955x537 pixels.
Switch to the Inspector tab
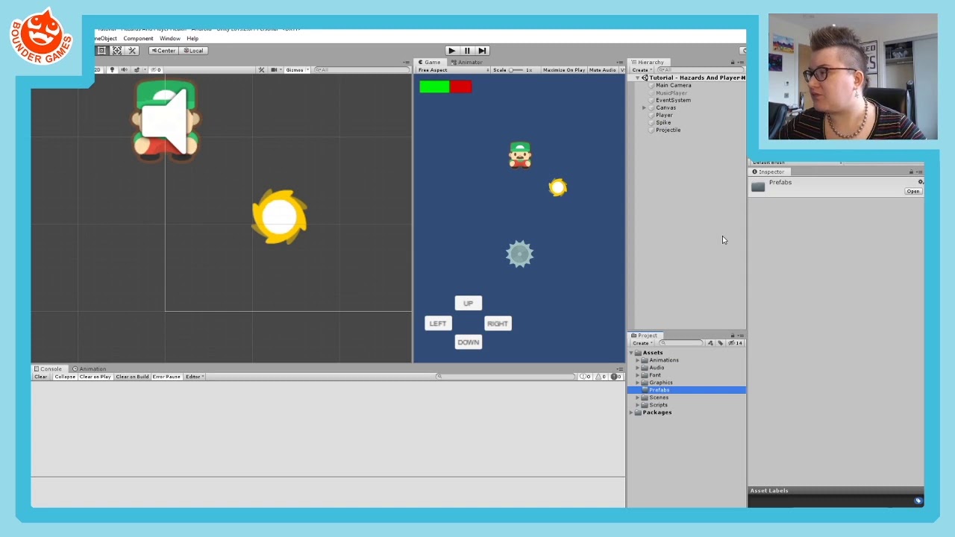[x=768, y=172]
